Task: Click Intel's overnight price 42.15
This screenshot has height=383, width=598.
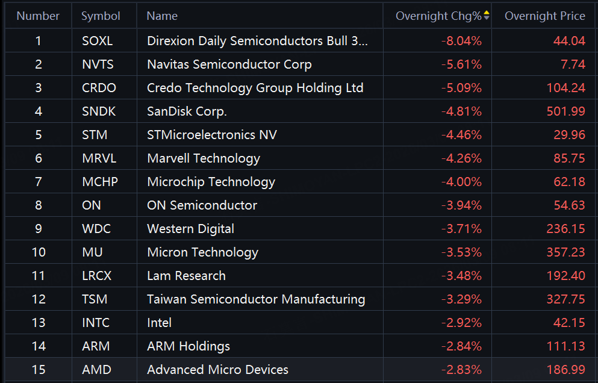Action: tap(569, 323)
